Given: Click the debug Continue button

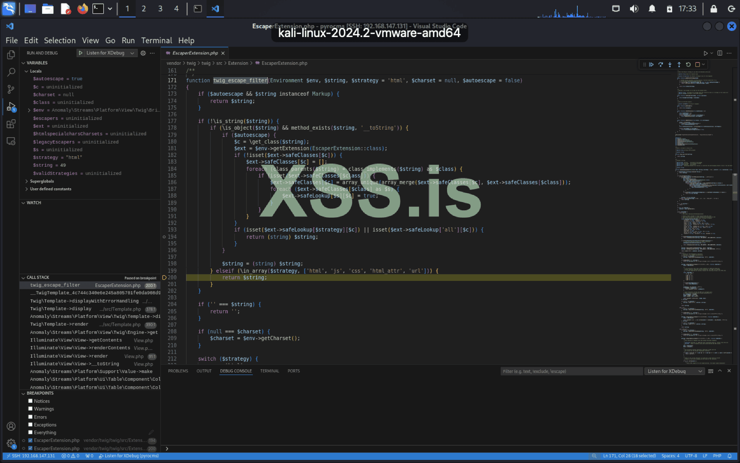Looking at the screenshot, I should coord(651,64).
